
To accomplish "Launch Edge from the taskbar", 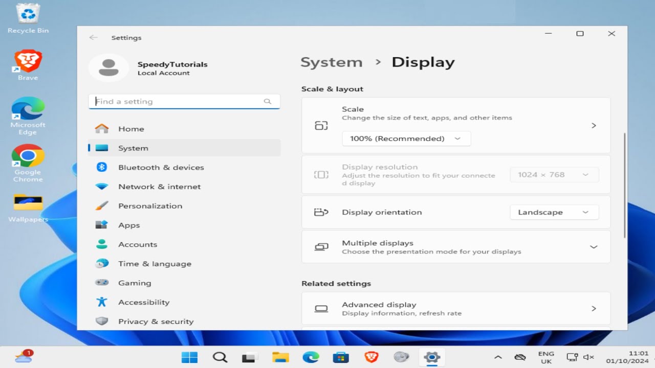I will point(311,357).
